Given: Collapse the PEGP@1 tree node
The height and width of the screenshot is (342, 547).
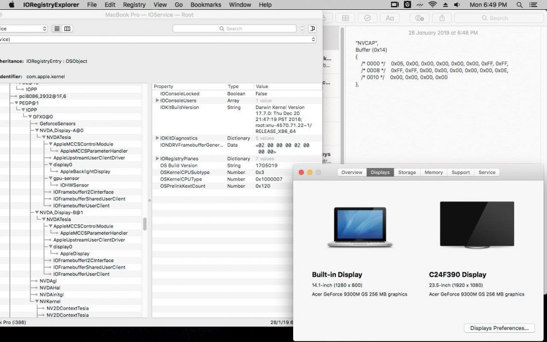Looking at the screenshot, I should click(x=16, y=103).
